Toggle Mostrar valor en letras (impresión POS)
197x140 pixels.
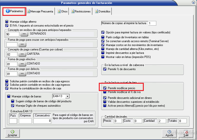[103, 57]
